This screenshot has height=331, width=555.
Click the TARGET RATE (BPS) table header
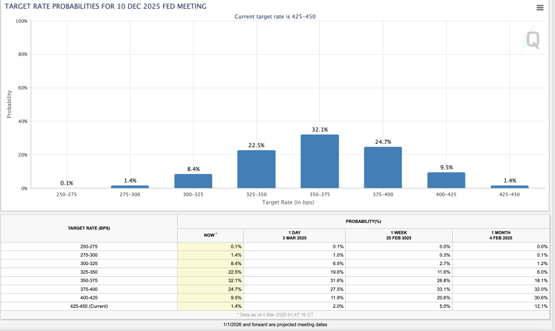tap(88, 228)
